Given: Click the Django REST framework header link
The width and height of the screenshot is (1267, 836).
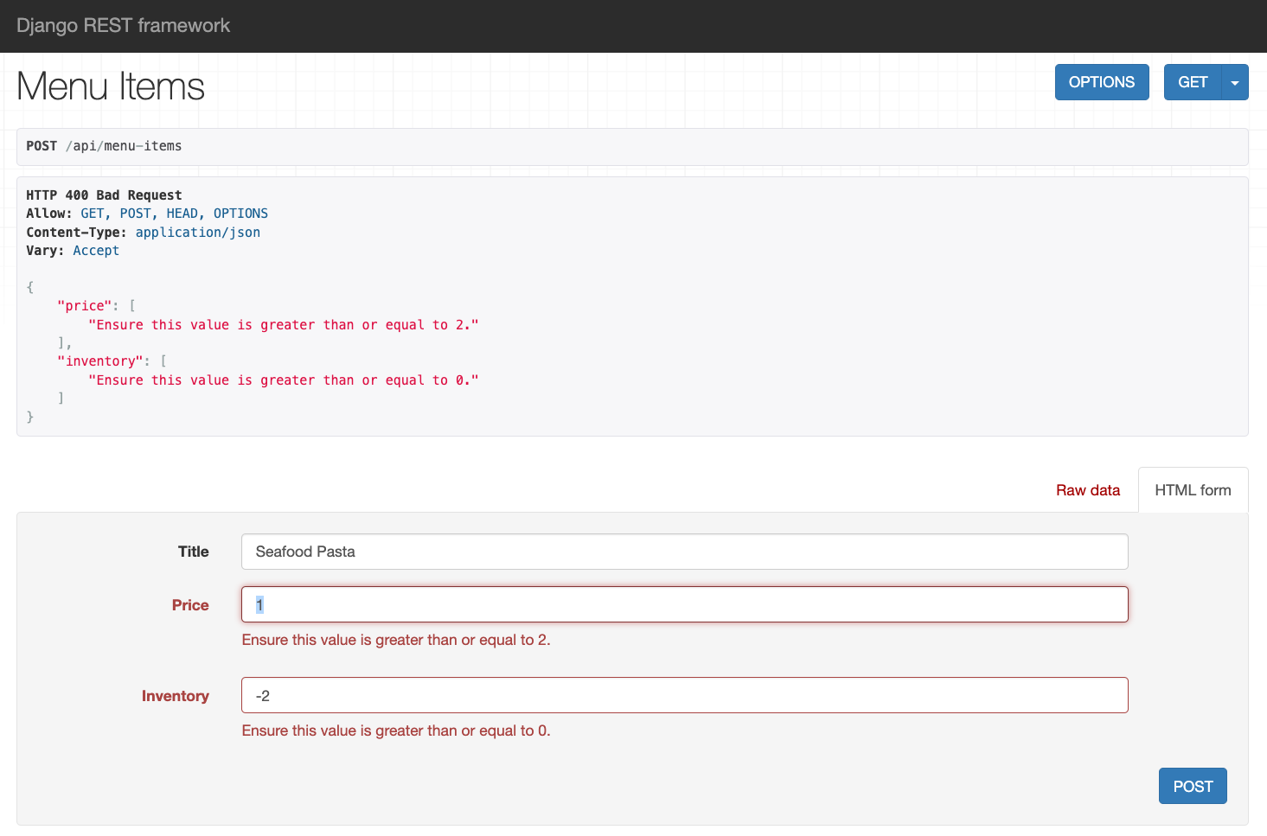Looking at the screenshot, I should [123, 25].
